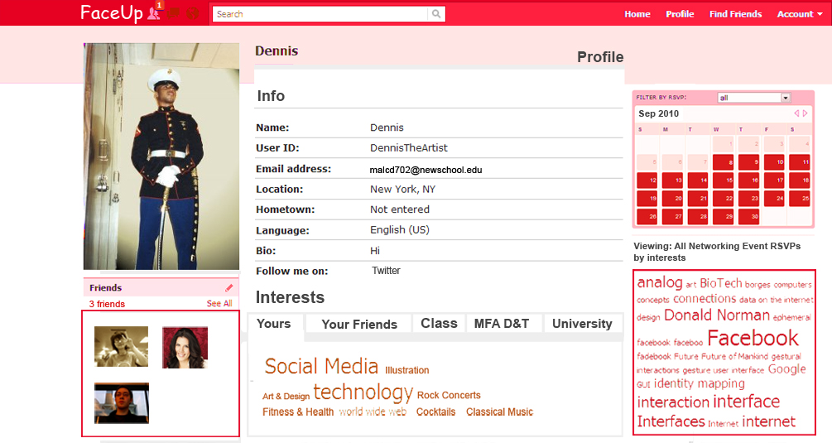This screenshot has width=832, height=443.
Task: Click inside the Search text field
Action: click(320, 14)
